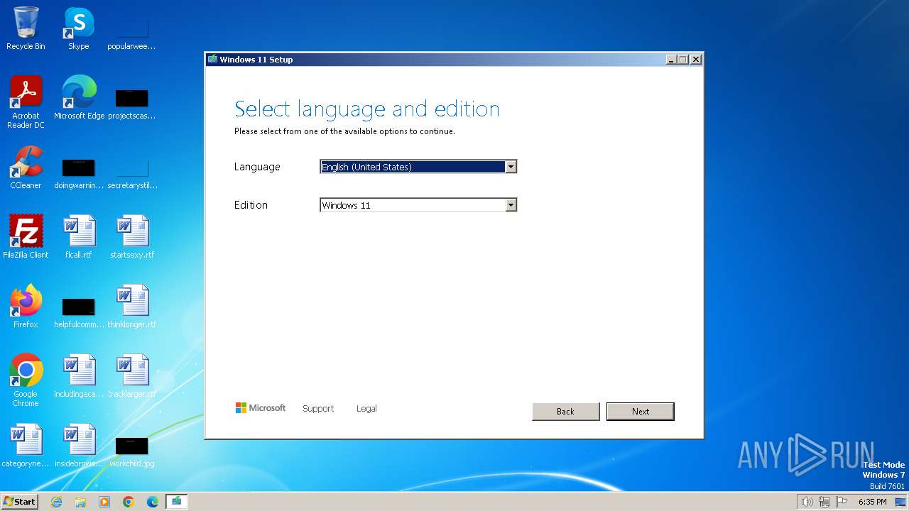This screenshot has width=909, height=511.
Task: Open Windows Explorer folder on taskbar
Action: 80,502
